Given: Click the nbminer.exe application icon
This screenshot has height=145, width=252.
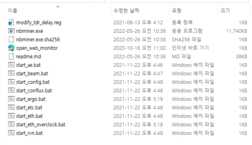Looking at the screenshot, I should pos(11,31).
